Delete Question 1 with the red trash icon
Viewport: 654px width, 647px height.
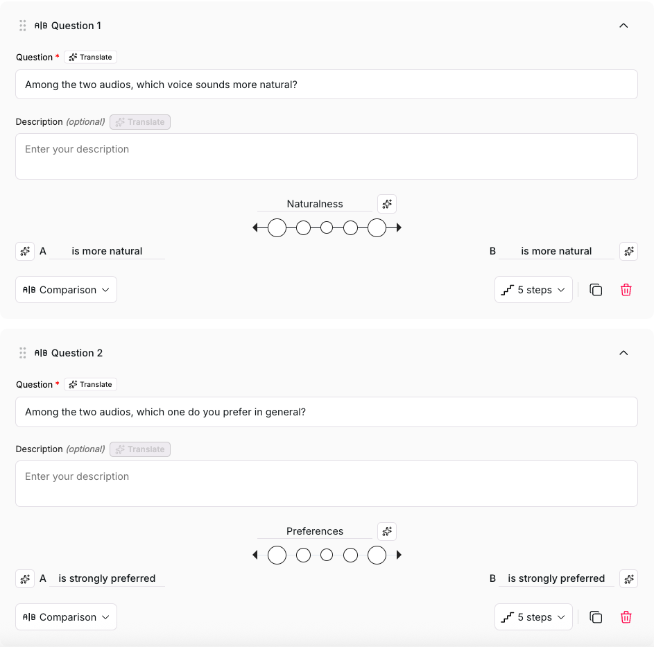click(626, 290)
